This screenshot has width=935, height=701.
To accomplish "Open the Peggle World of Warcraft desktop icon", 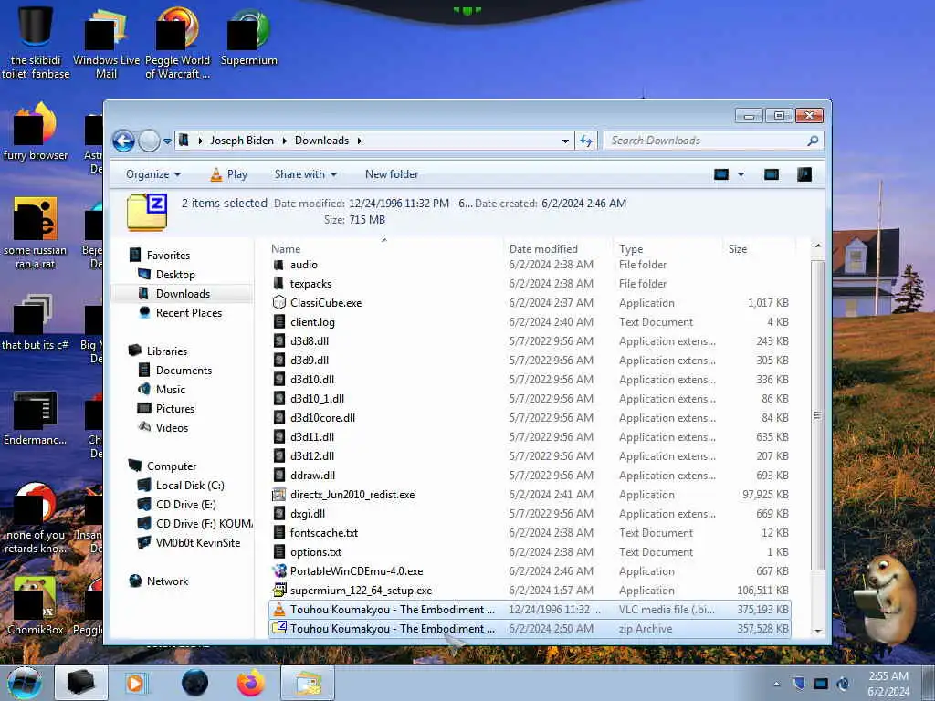I will [177, 43].
